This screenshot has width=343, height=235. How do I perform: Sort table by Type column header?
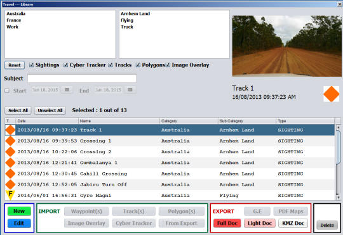[x=305, y=121]
